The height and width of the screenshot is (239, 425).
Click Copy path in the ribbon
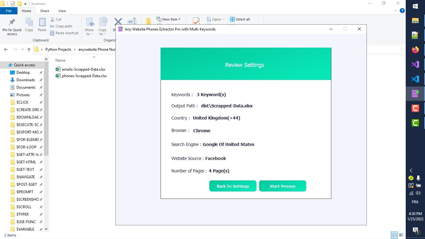click(61, 26)
